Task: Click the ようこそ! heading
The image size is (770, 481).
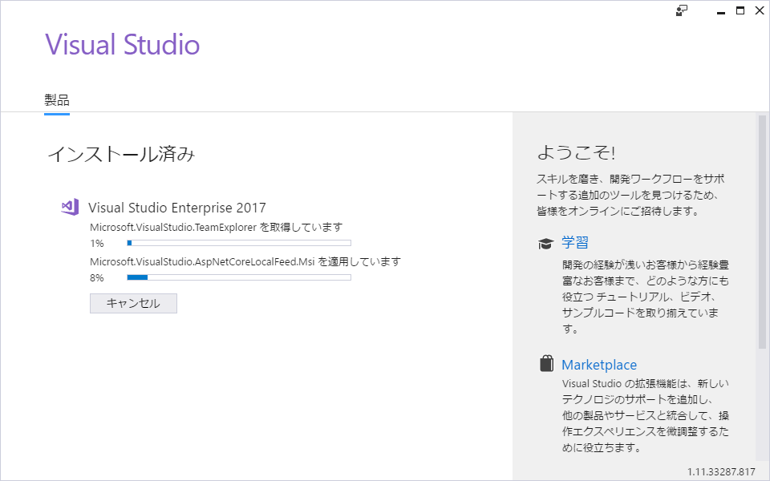Action: (576, 152)
